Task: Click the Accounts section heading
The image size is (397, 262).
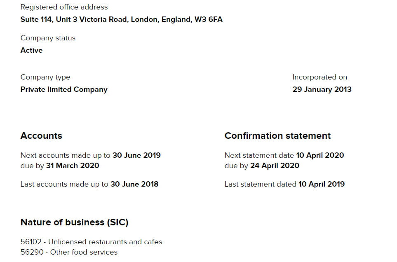Action: 41,136
